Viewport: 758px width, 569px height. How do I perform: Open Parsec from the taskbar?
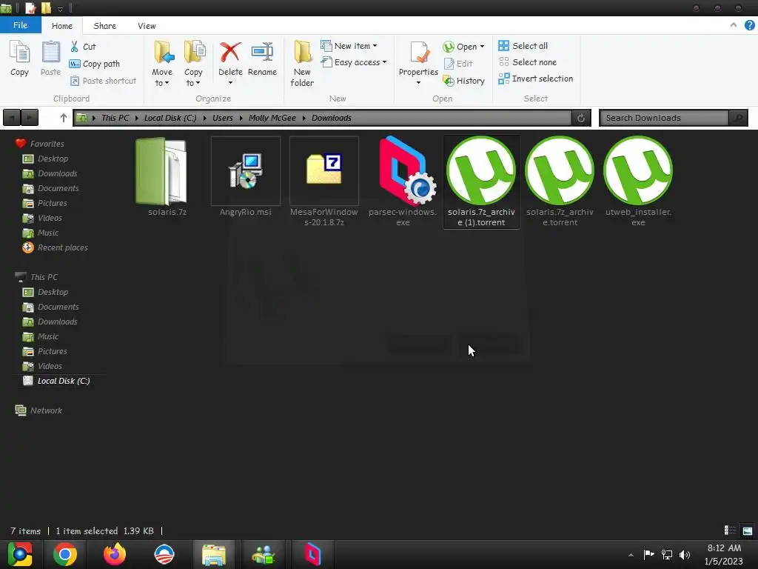[313, 554]
